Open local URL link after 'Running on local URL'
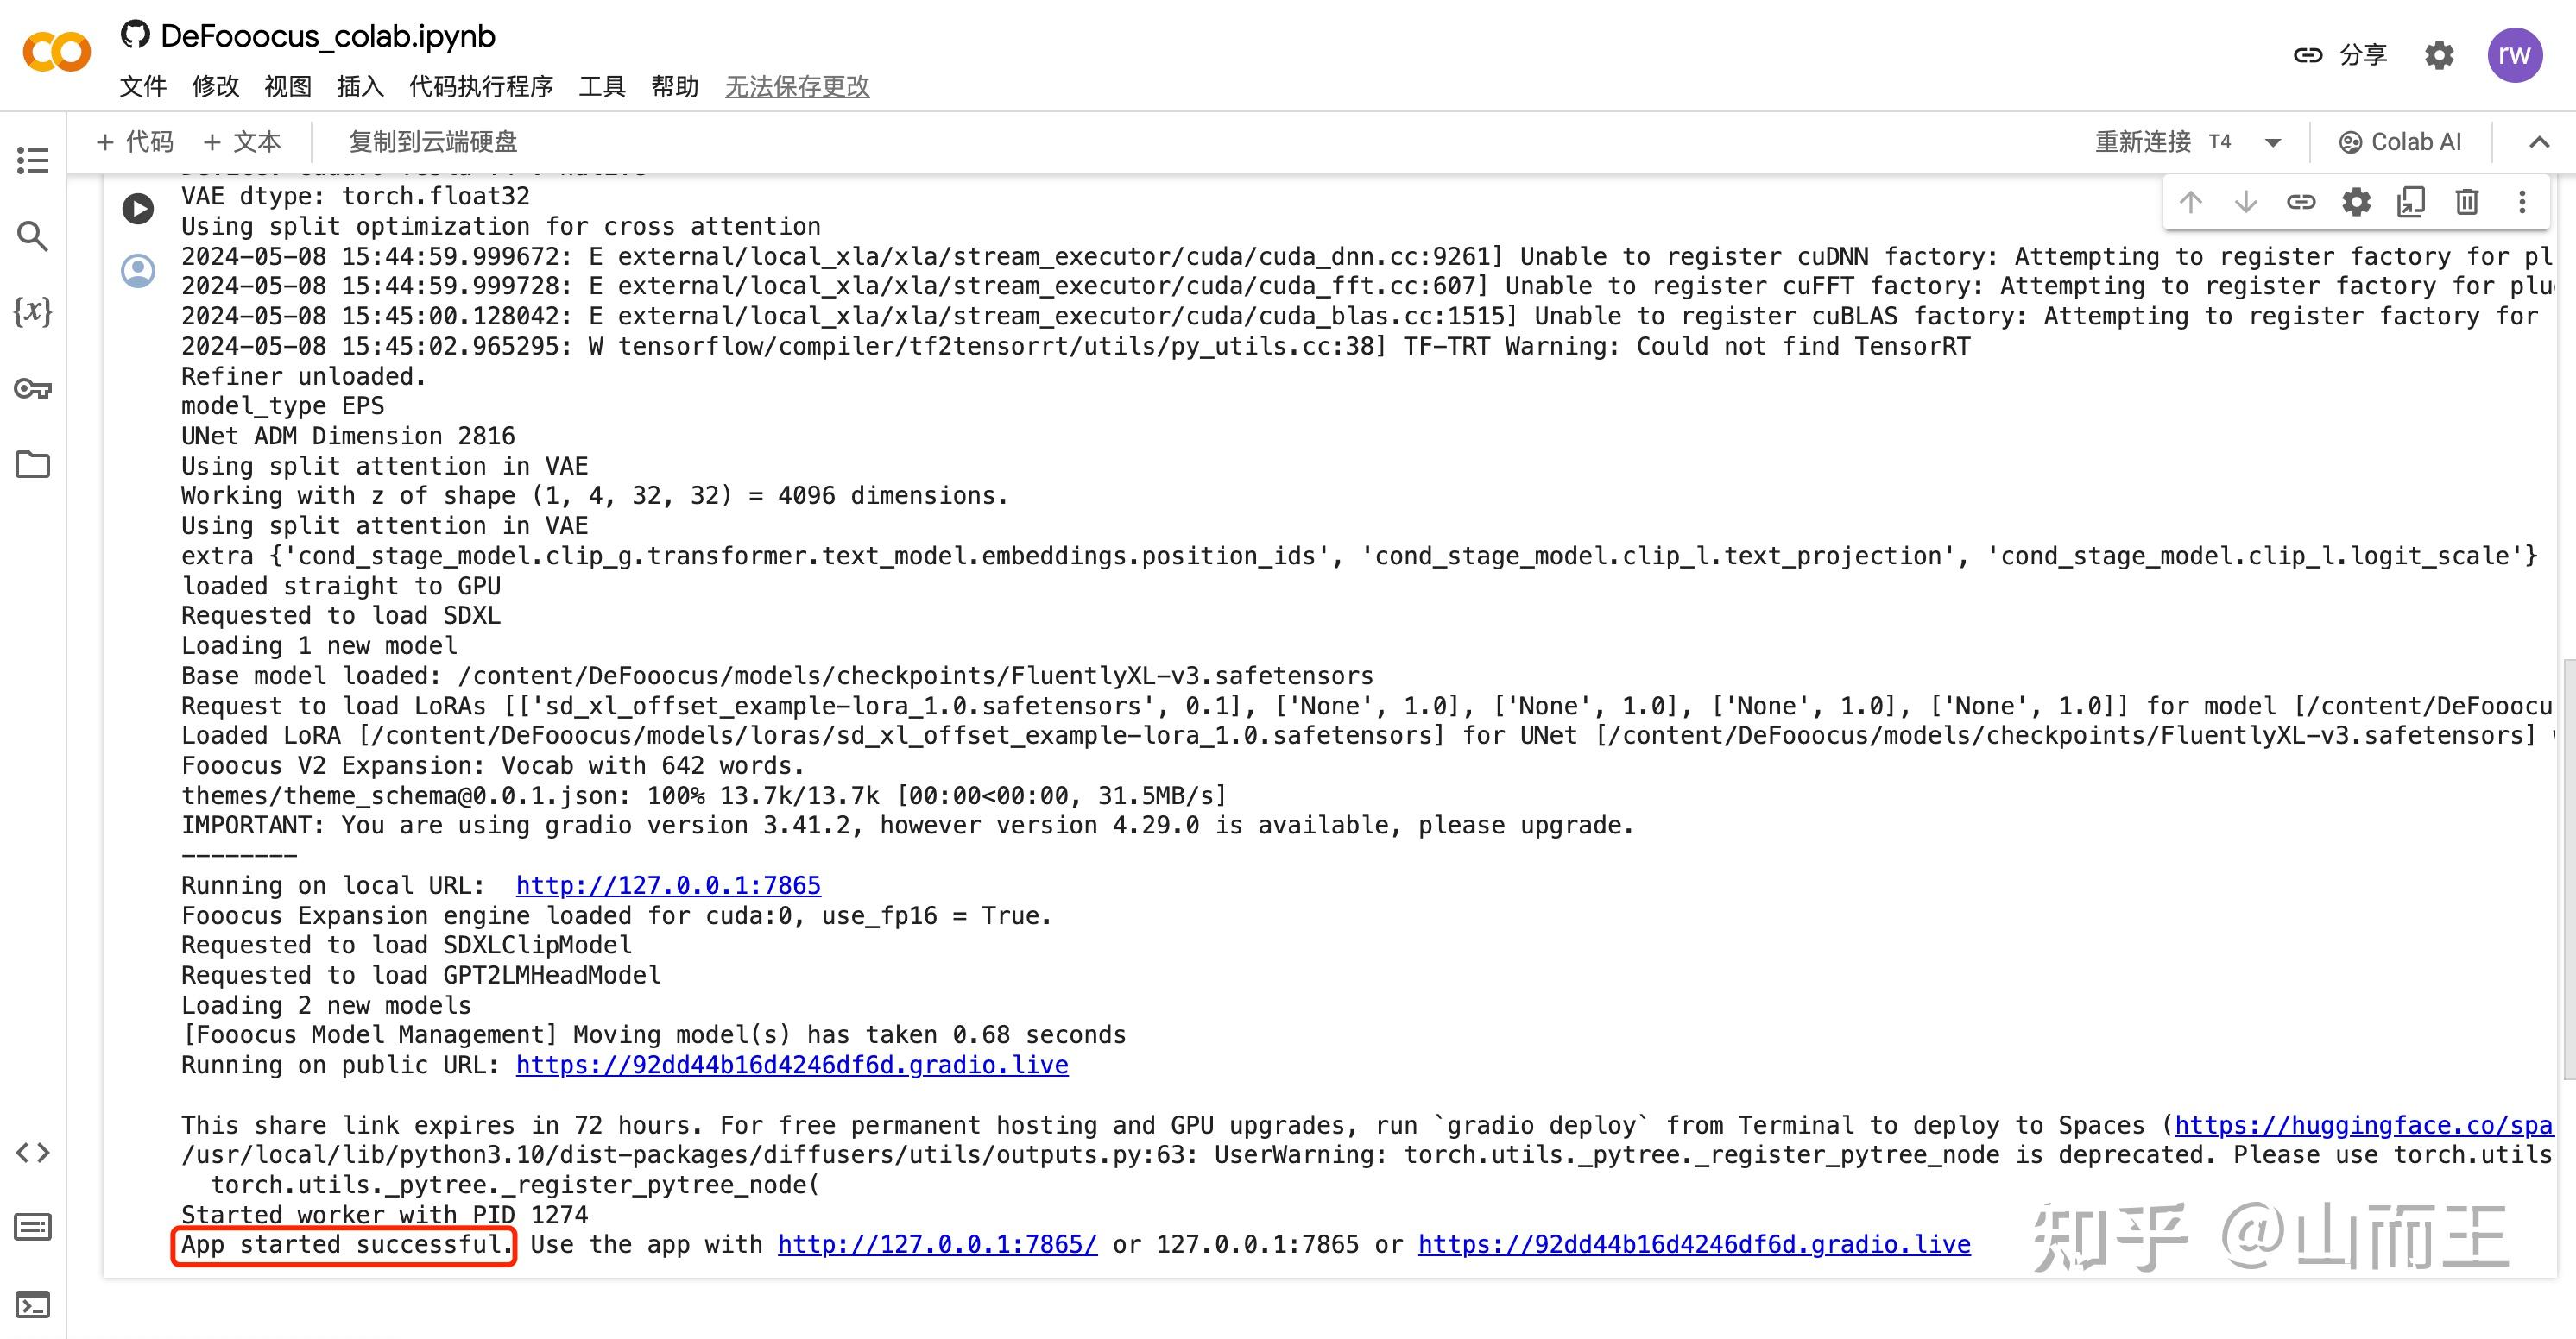The height and width of the screenshot is (1339, 2576). (x=668, y=885)
